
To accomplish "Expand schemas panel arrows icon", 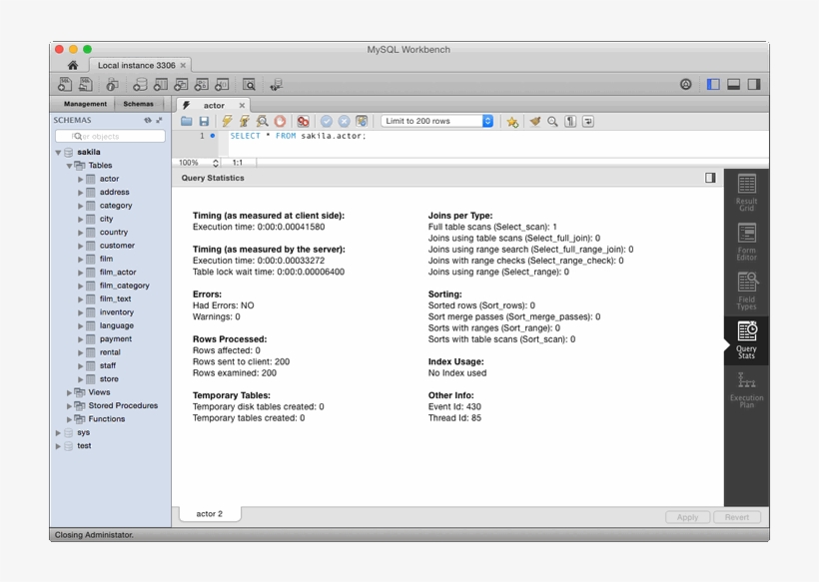I will coord(159,120).
